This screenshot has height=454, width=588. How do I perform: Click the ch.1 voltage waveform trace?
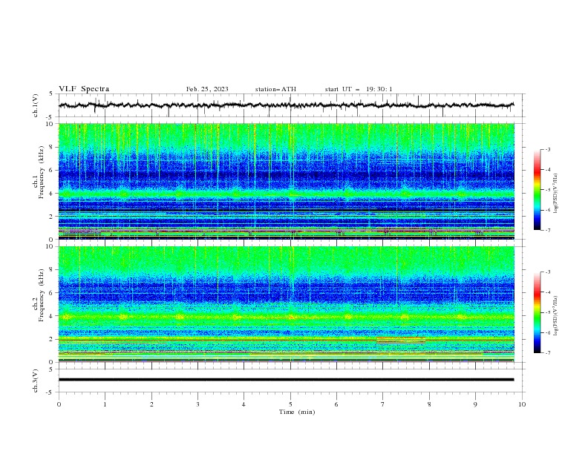click(286, 105)
